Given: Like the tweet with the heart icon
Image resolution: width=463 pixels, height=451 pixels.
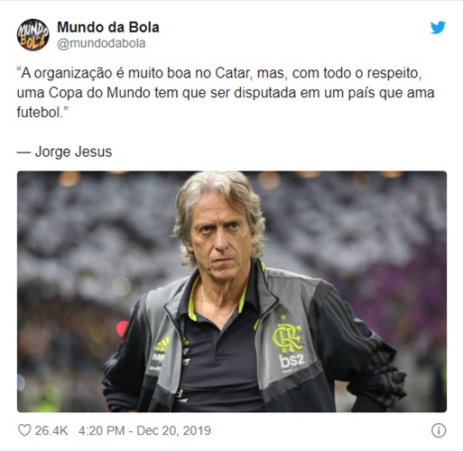Looking at the screenshot, I should pos(24,430).
